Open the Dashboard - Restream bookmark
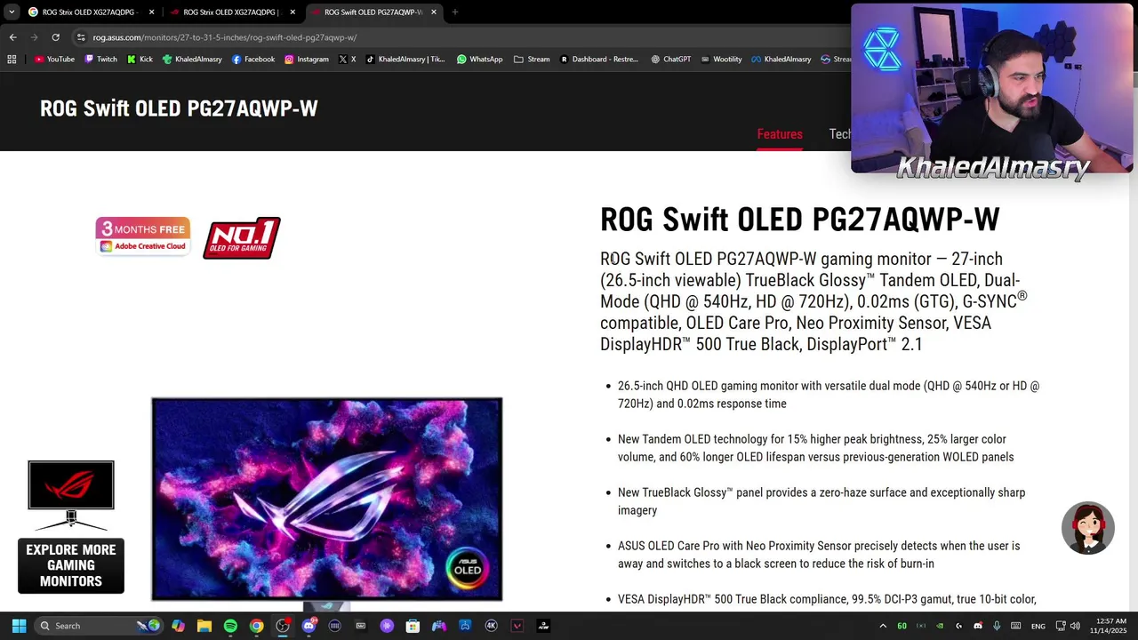 click(x=598, y=60)
